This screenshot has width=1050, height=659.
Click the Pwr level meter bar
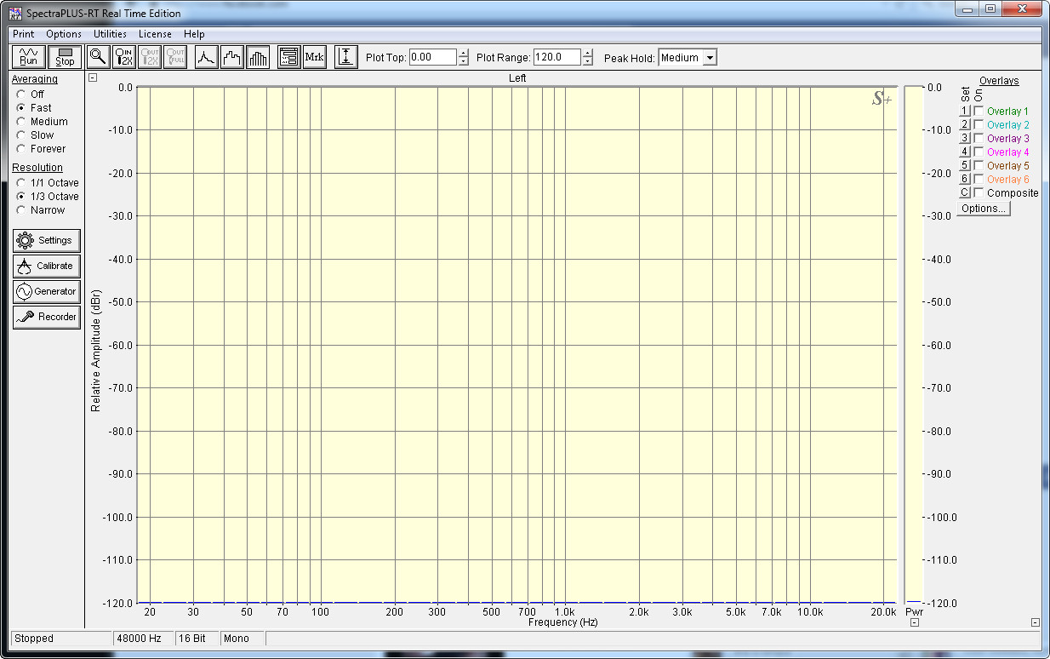[914, 344]
